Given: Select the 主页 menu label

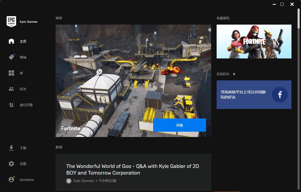Looking at the screenshot, I should [23, 41].
